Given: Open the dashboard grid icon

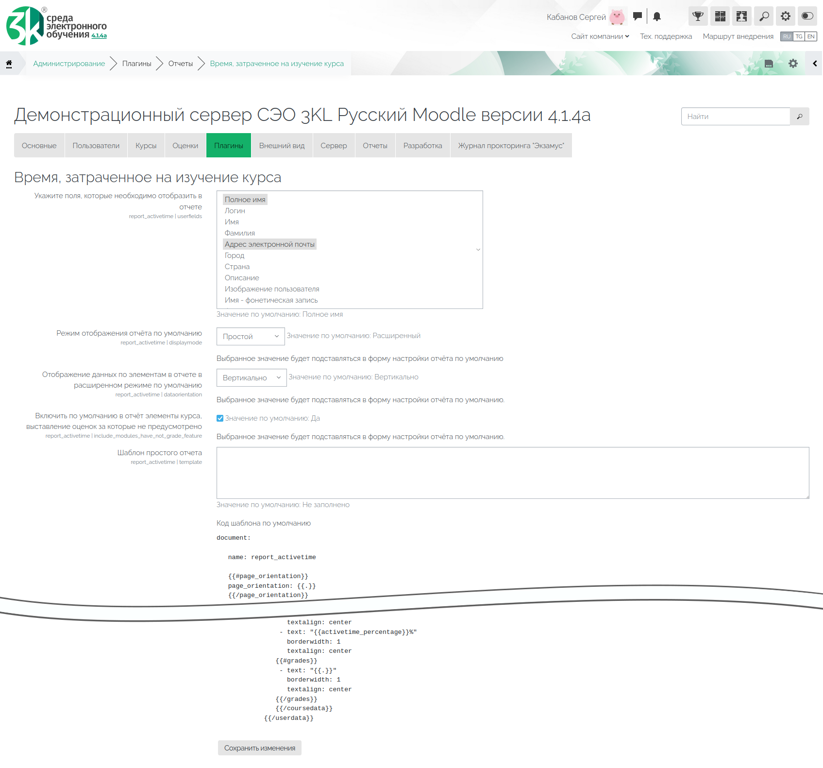Looking at the screenshot, I should pyautogui.click(x=720, y=17).
